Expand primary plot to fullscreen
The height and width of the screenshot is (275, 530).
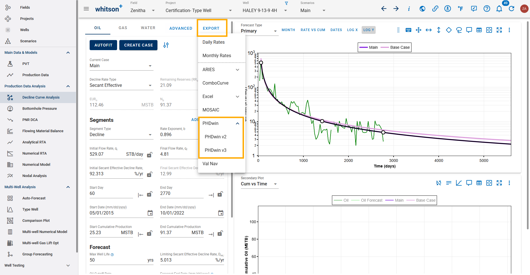499,30
